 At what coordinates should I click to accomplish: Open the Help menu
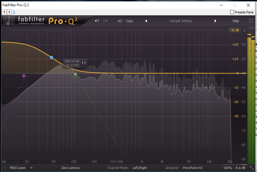pos(236,21)
